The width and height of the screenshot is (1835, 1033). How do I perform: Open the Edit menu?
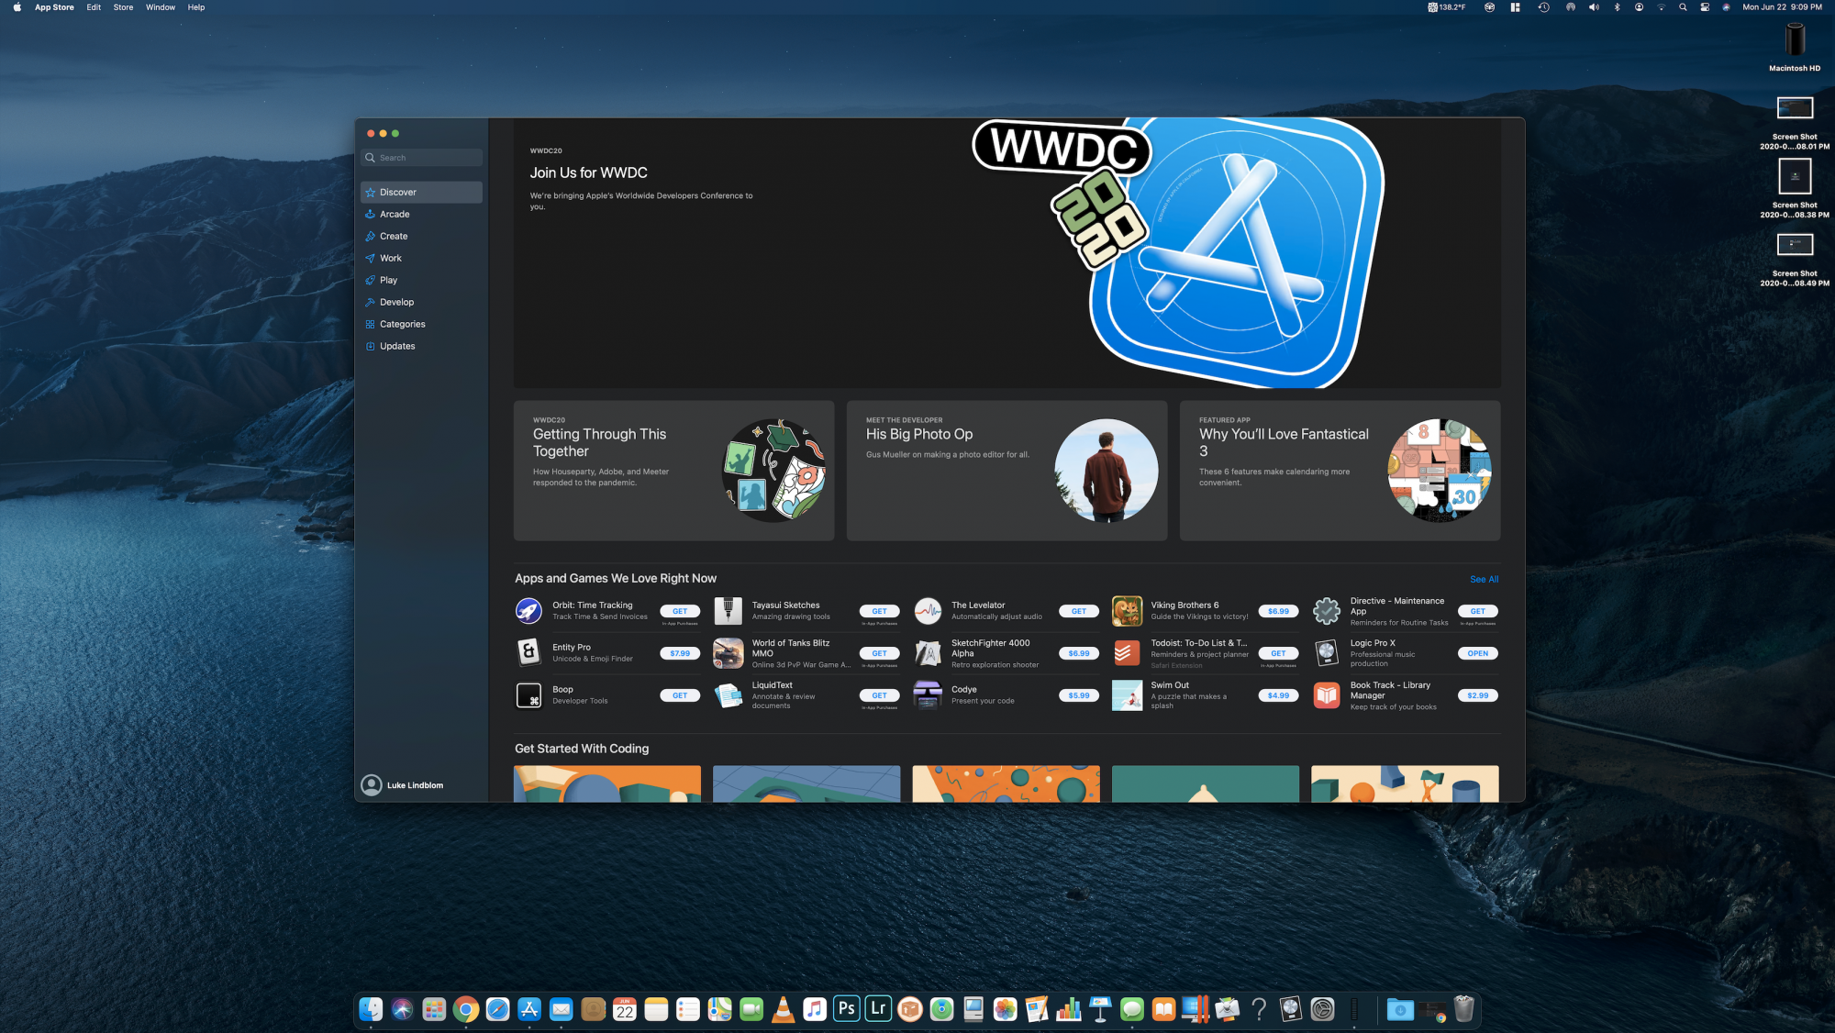[94, 7]
